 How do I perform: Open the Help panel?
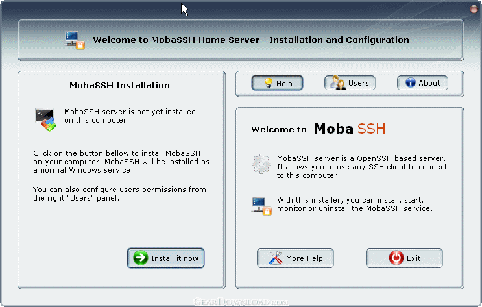pyautogui.click(x=277, y=83)
